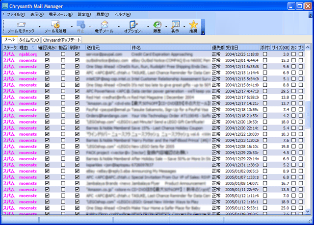Expand the arrow next to メールを処理
Image resolution: width=314 pixels, height=225 pixels.
click(72, 26)
